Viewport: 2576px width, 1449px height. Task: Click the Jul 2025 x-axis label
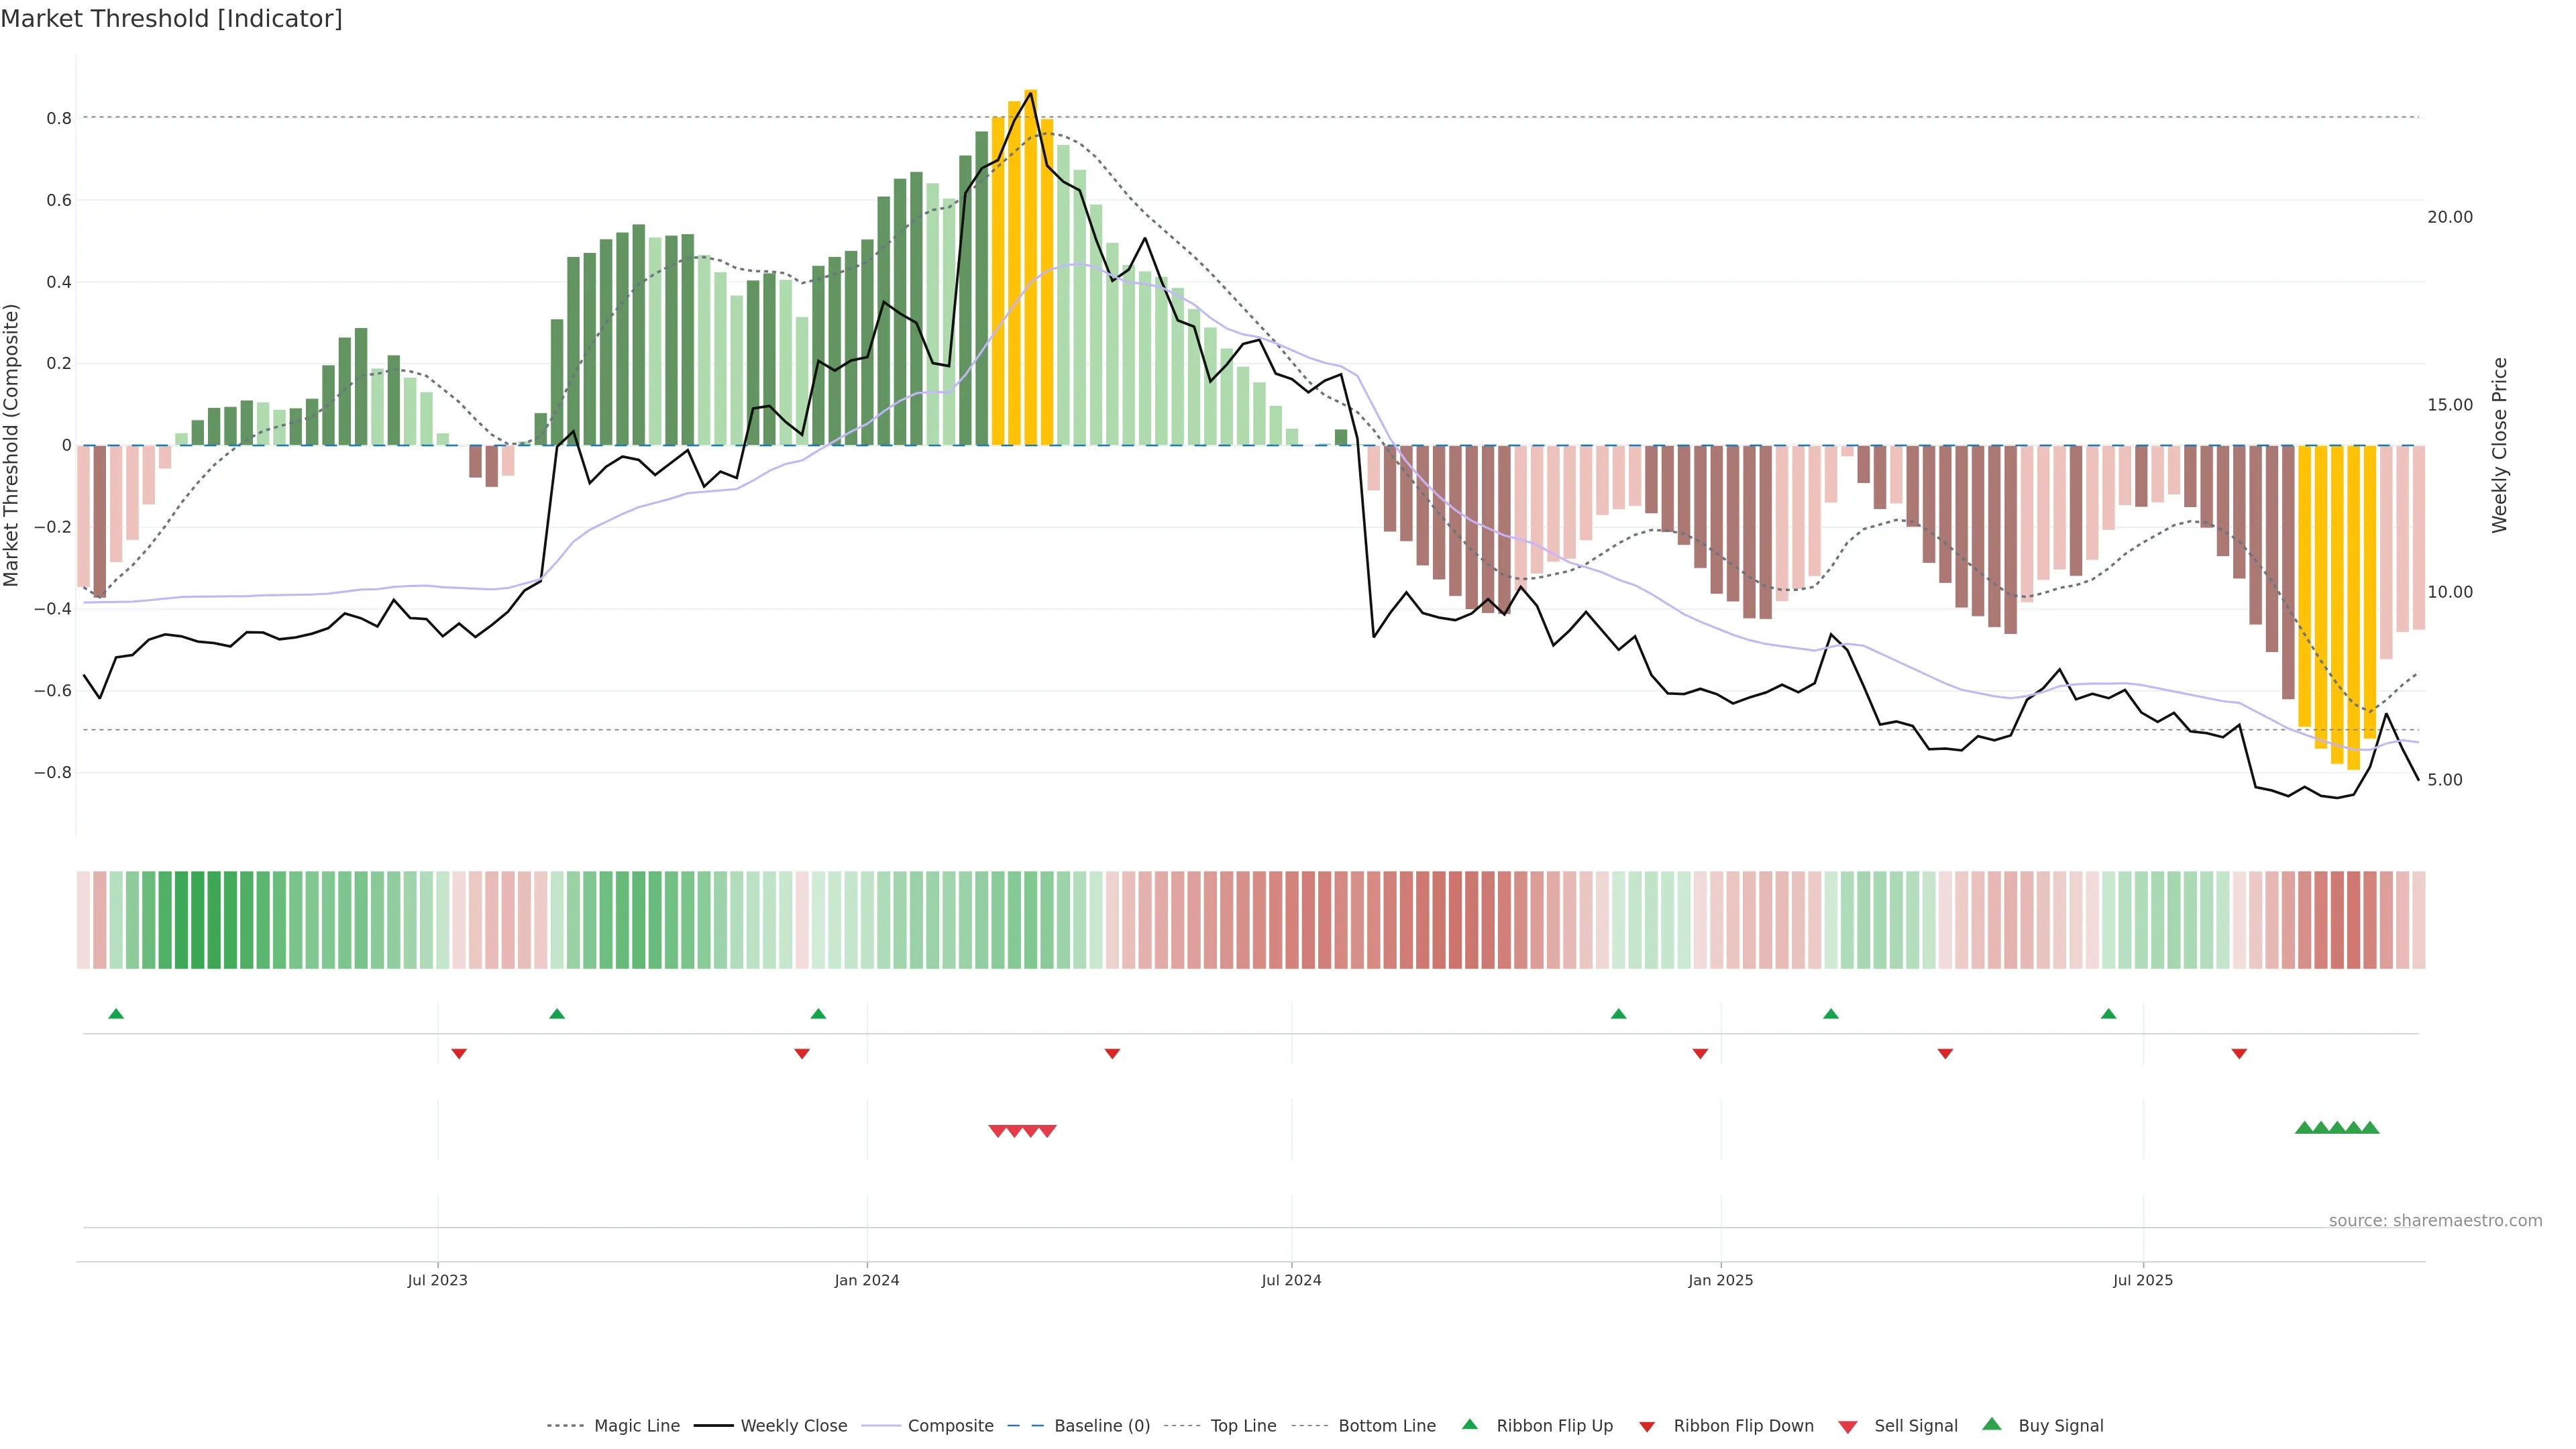(x=2143, y=1280)
